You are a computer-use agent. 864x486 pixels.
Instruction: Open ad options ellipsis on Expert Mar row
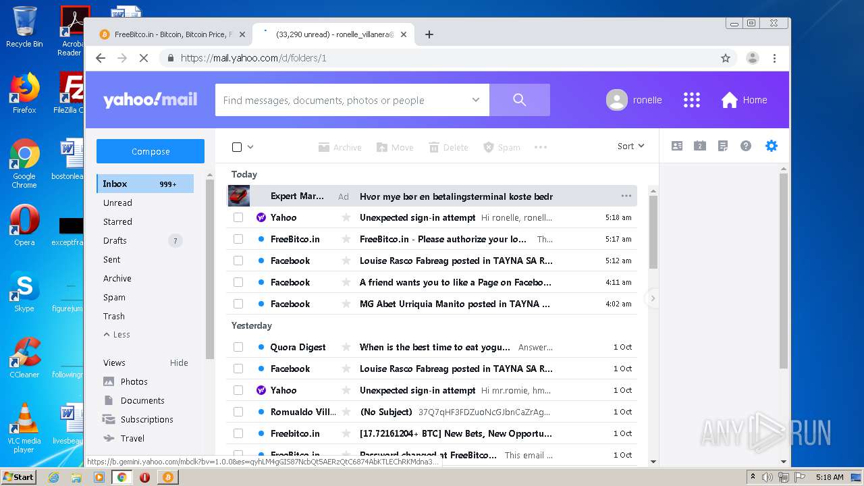click(x=626, y=196)
